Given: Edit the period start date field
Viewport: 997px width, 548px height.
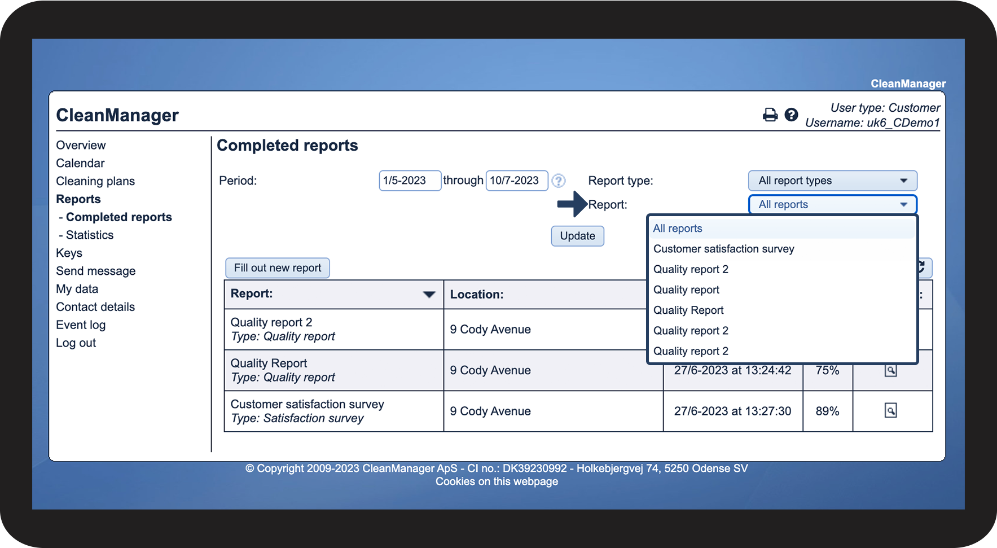Looking at the screenshot, I should pyautogui.click(x=409, y=181).
